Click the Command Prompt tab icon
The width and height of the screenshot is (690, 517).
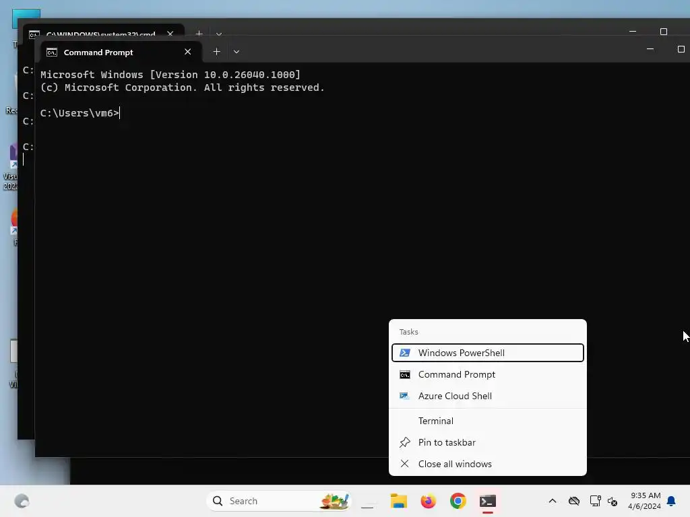tap(52, 53)
